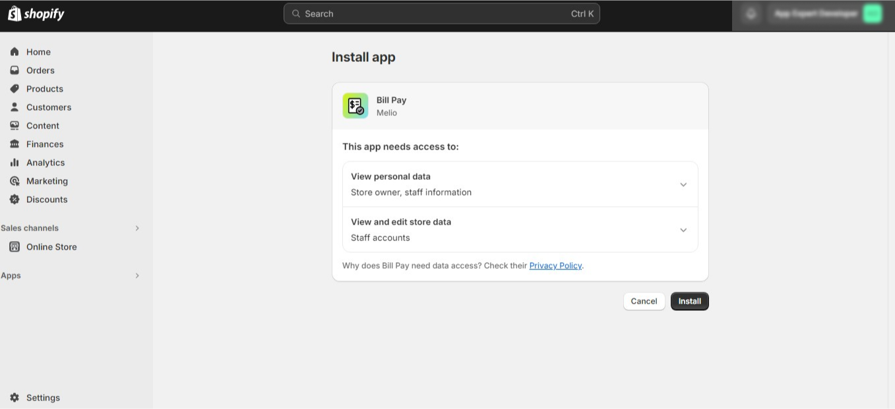
Task: Click the Marketing target icon
Action: [x=15, y=180]
